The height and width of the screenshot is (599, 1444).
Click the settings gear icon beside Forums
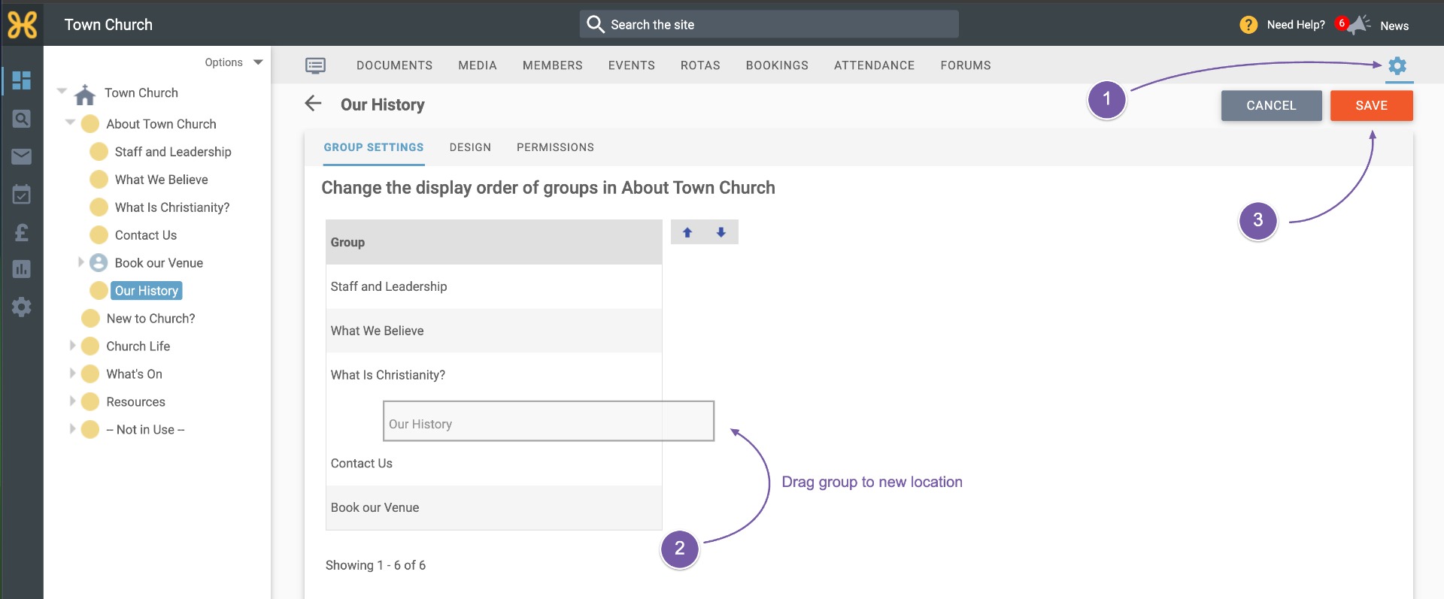pos(1397,65)
